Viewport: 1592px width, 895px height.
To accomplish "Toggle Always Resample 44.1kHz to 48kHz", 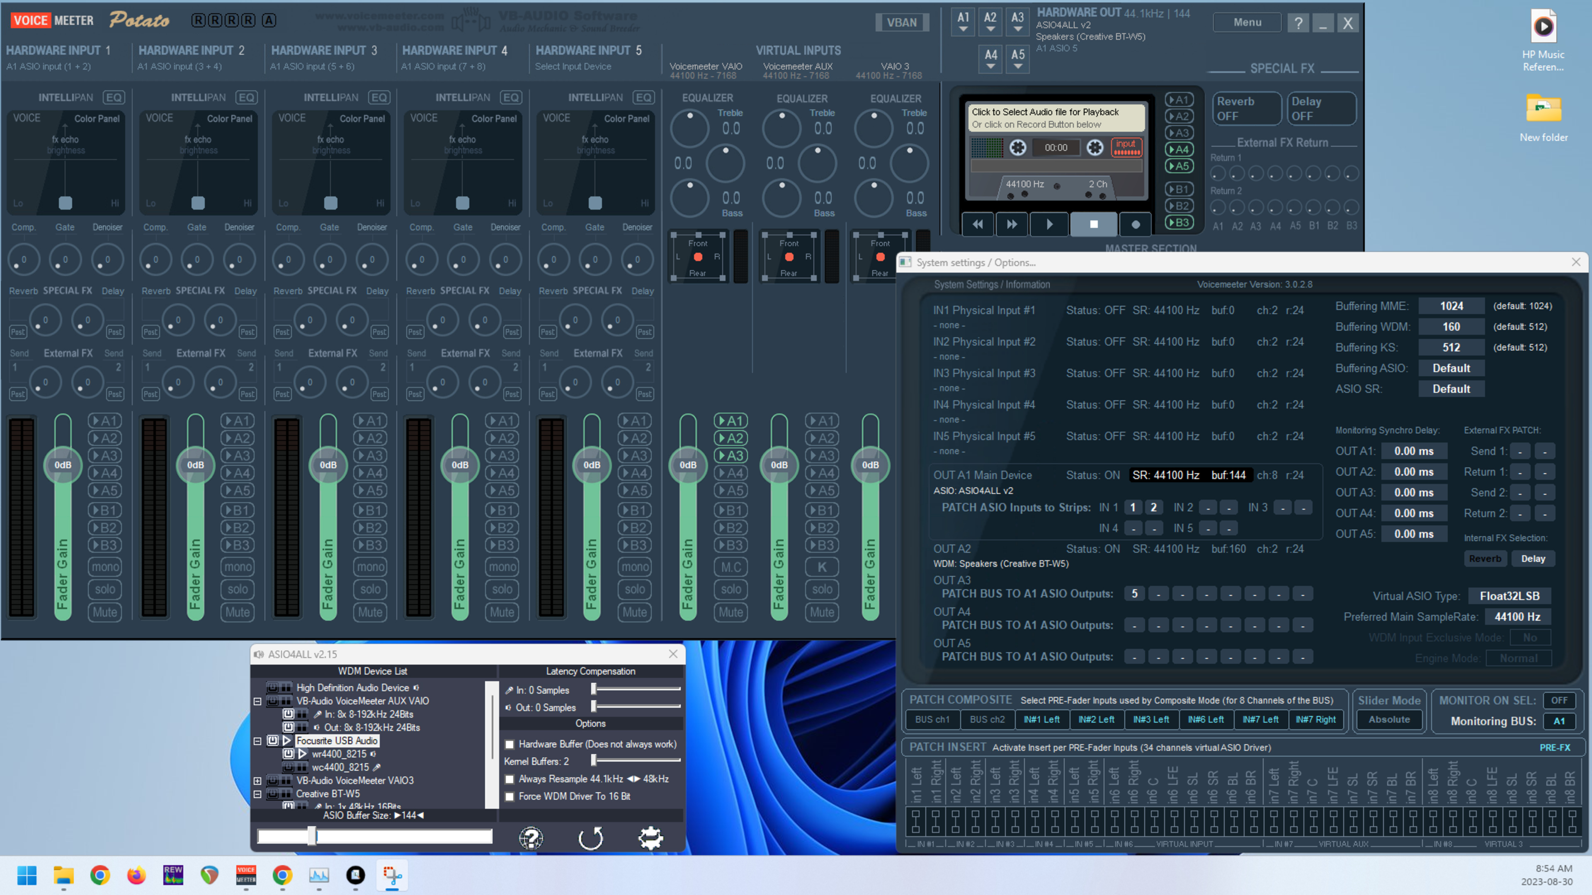I will (x=510, y=779).
